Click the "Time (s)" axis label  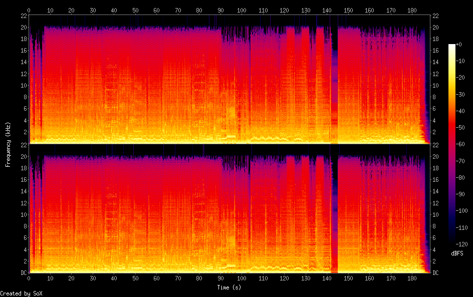point(229,287)
